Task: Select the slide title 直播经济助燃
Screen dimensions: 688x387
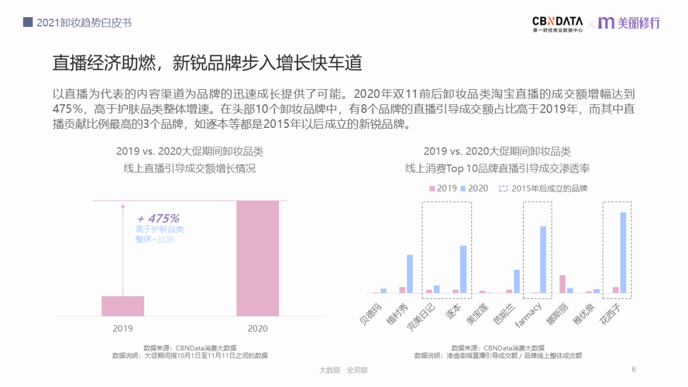Action: pyautogui.click(x=104, y=63)
